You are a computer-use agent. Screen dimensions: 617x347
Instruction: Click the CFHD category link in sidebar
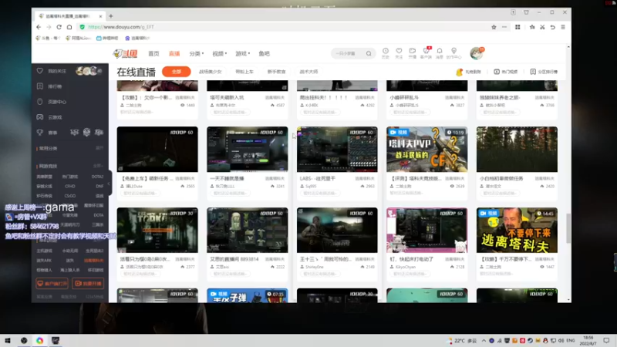coord(70,186)
